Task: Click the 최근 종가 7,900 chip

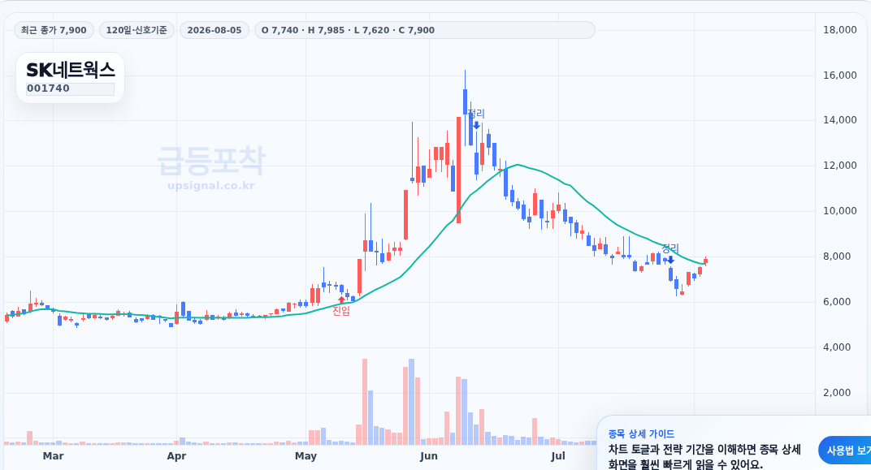Action: click(x=54, y=30)
